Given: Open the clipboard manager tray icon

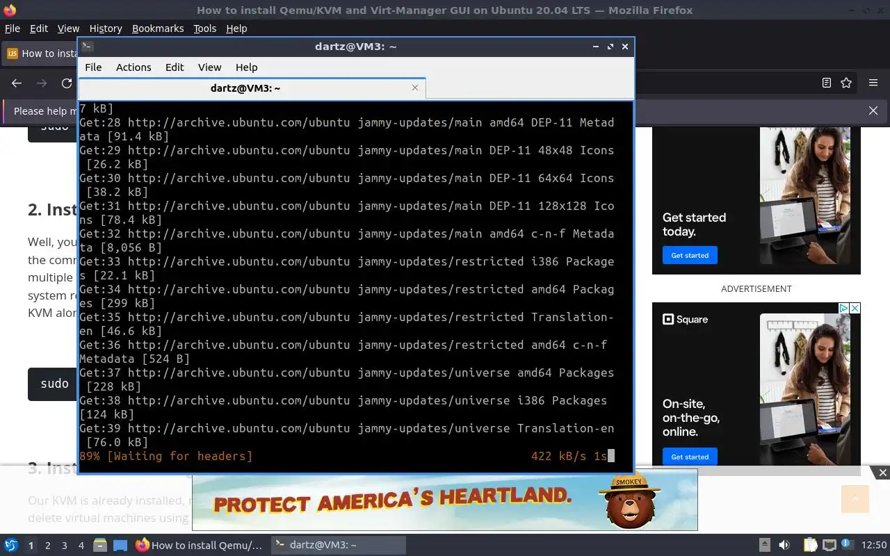Looking at the screenshot, I should 810,546.
